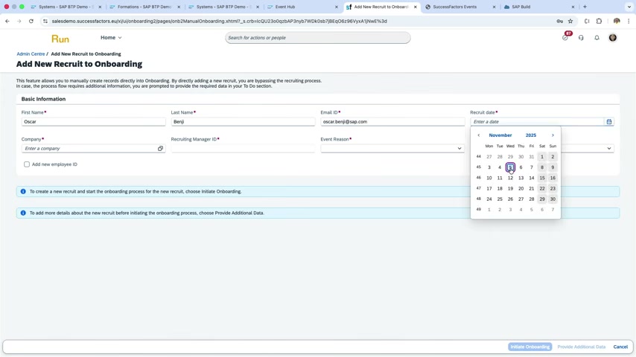This screenshot has height=357, width=636.
Task: Click Initiate Onboarding button
Action: pyautogui.click(x=530, y=347)
